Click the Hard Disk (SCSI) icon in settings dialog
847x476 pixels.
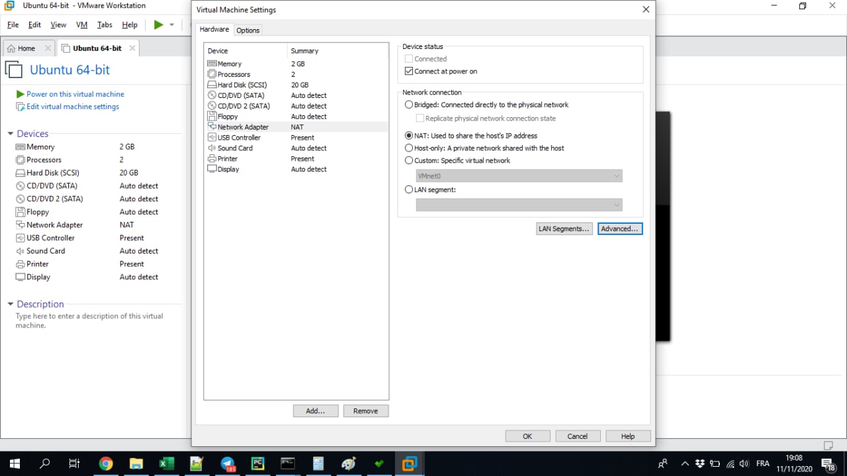tap(212, 85)
